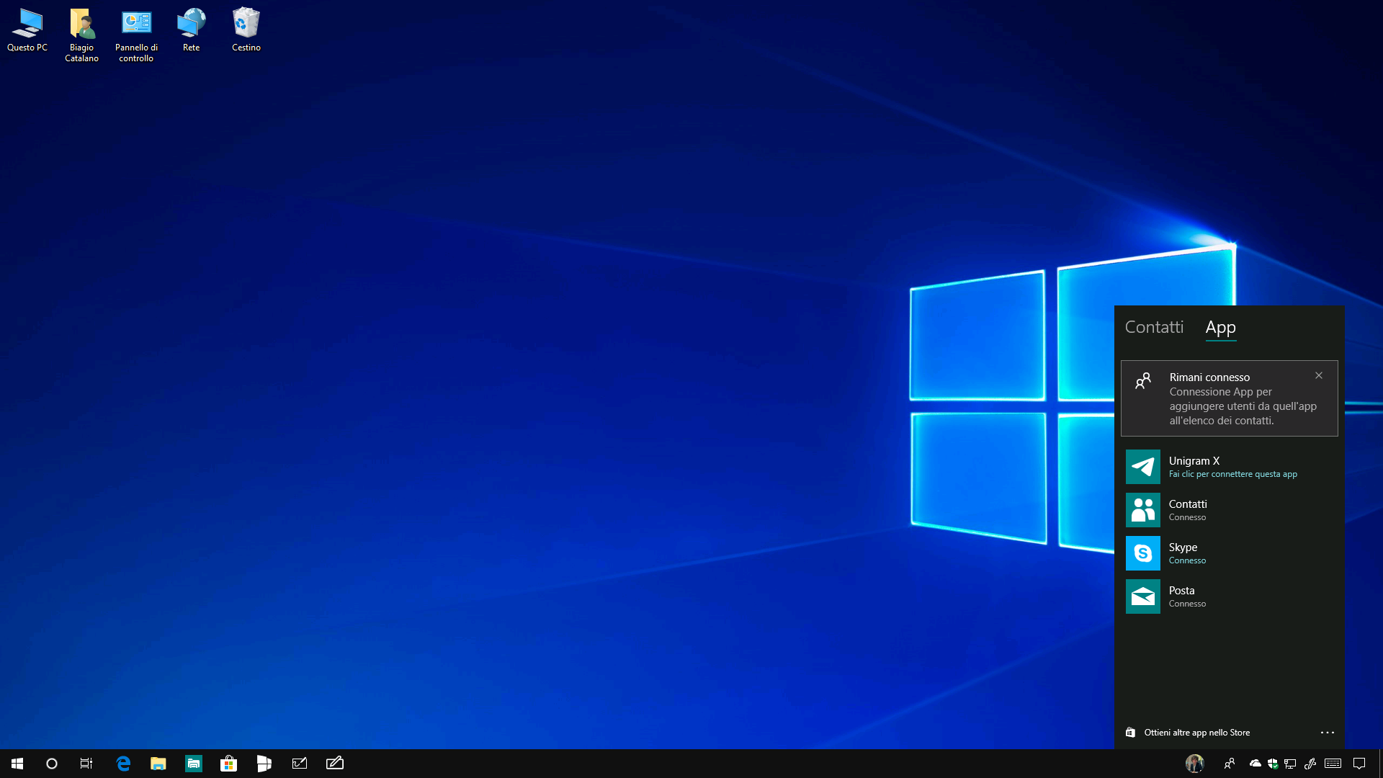This screenshot has width=1383, height=778.
Task: Open File Explorer from taskbar
Action: click(x=158, y=764)
